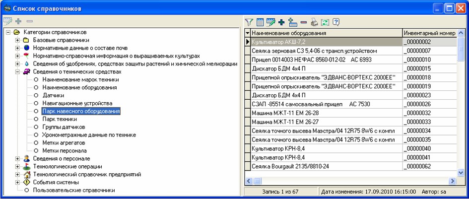Expand the Базовые справочники node
Screen dimensions: 469x199
18,40
